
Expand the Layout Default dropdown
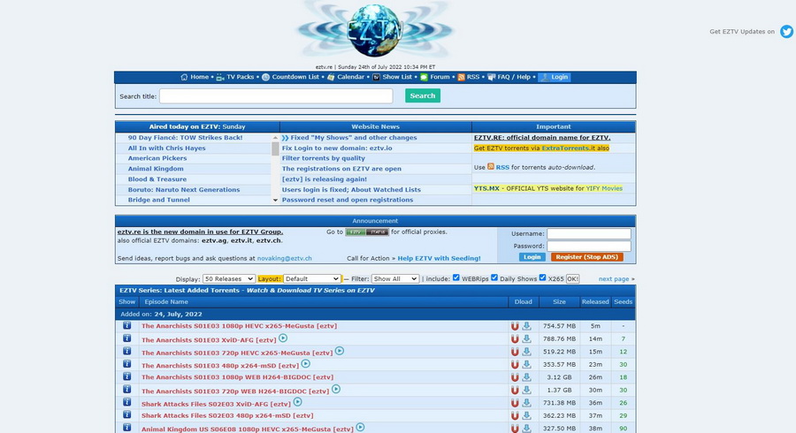[310, 278]
